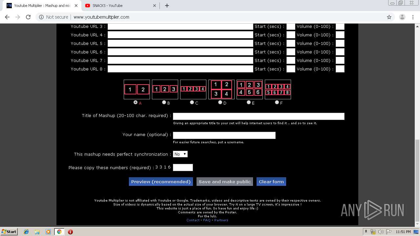Open a new browser tab
Image resolution: width=420 pixels, height=236 pixels.
click(x=167, y=6)
